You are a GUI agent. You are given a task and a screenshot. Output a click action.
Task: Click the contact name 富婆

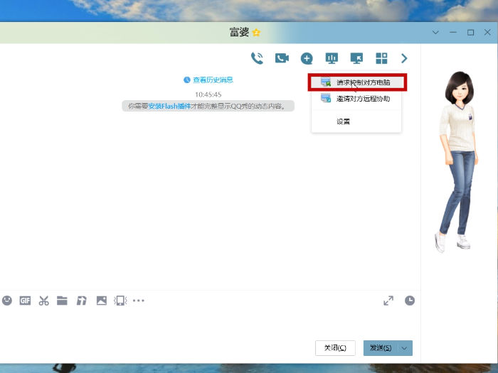tap(239, 33)
